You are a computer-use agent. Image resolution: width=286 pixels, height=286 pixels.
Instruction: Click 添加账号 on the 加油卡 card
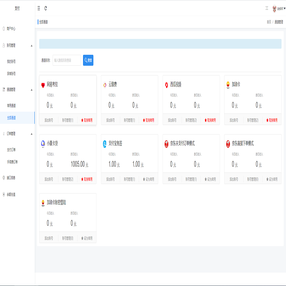pyautogui.click(x=234, y=120)
